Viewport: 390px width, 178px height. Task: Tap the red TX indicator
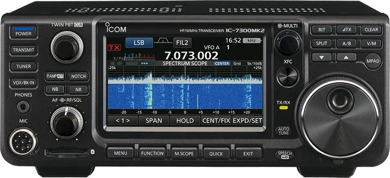tap(114, 48)
